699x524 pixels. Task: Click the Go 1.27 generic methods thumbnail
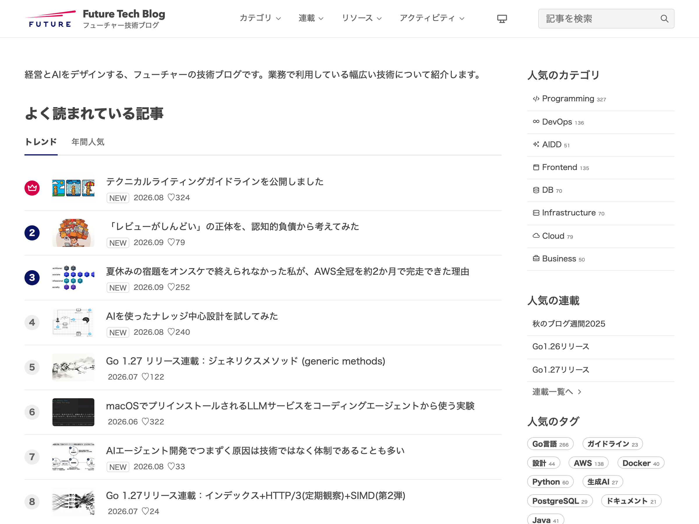coord(73,367)
